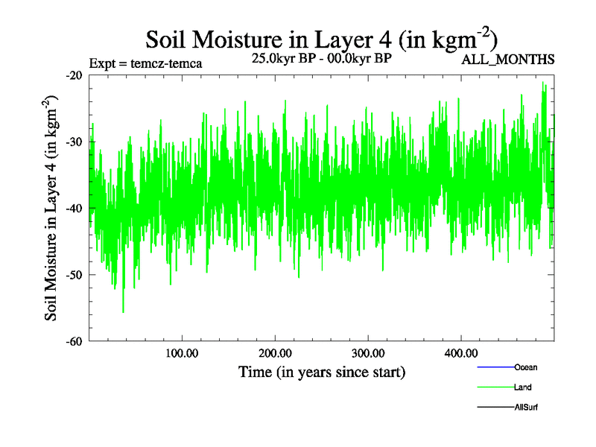Click the "300.00" x-axis tick label
The height and width of the screenshot is (447, 596).
coord(368,352)
